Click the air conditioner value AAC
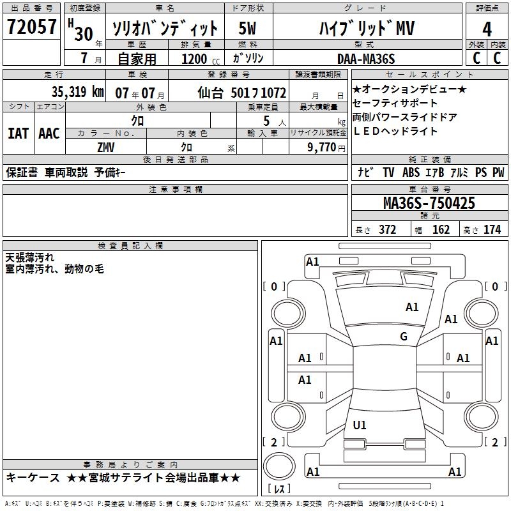The image size is (511, 511). [49, 133]
